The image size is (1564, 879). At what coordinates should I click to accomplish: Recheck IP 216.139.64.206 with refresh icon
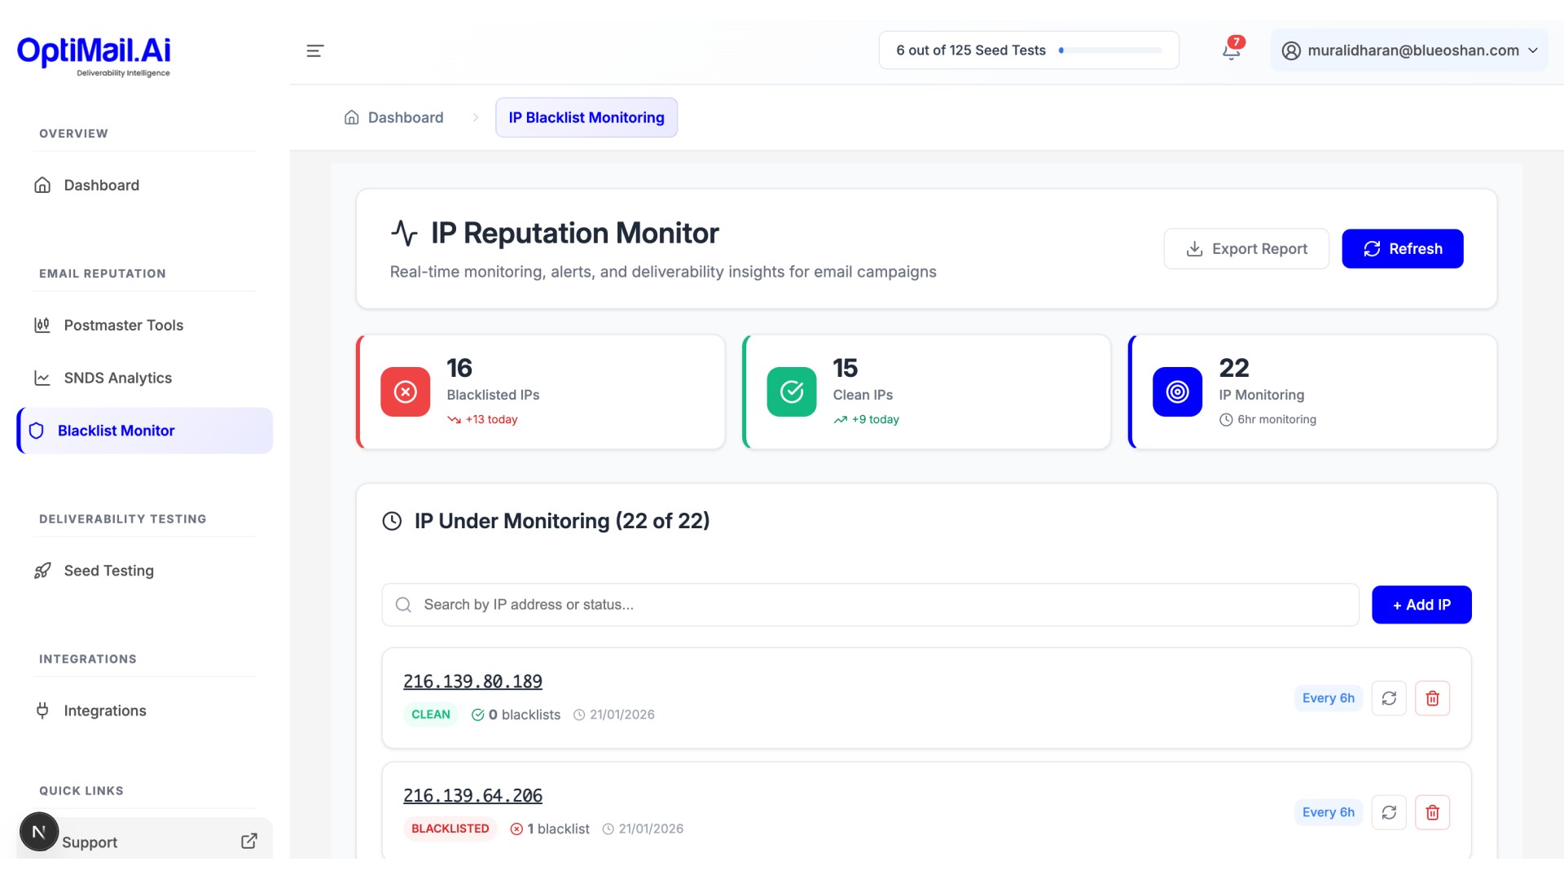pos(1389,812)
